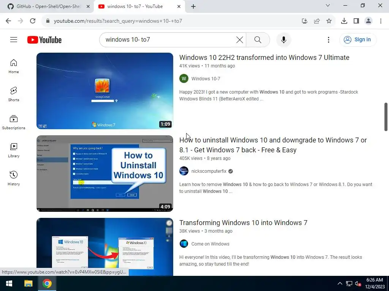Screen dimensions: 389x291
Task: Go back in Chrome
Action: point(8,21)
